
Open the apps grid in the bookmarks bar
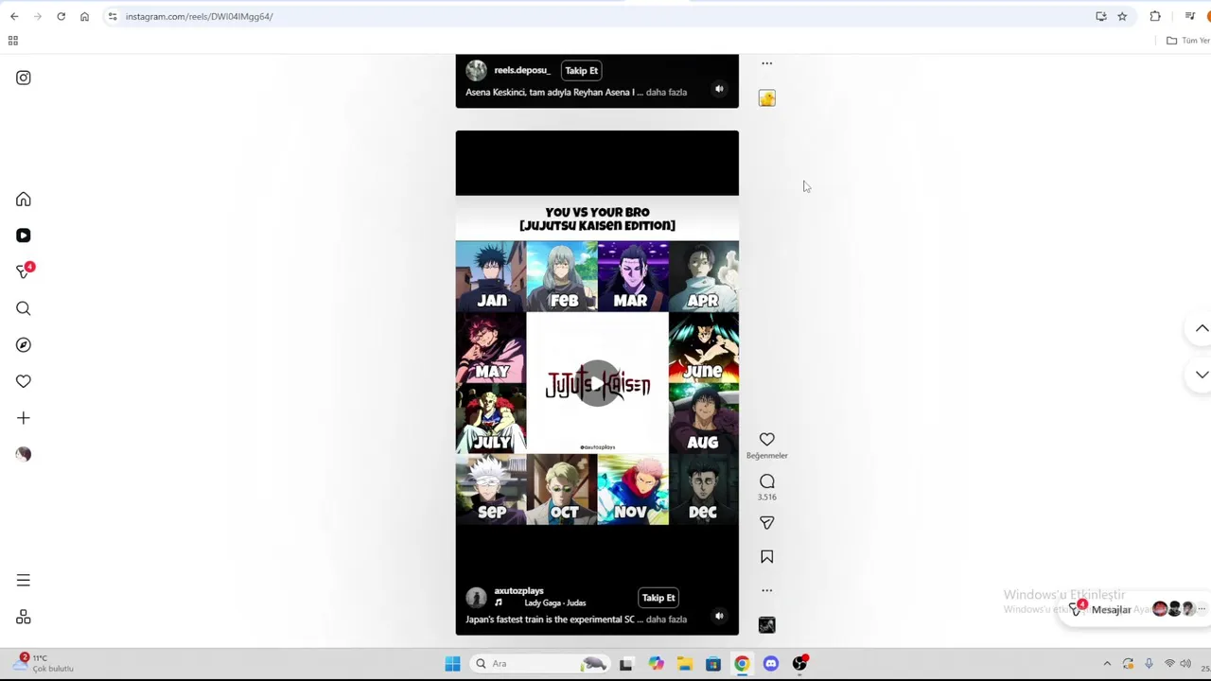[x=13, y=41]
